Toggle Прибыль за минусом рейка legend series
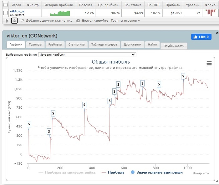The height and width of the screenshot is (185, 219). pos(67,172)
